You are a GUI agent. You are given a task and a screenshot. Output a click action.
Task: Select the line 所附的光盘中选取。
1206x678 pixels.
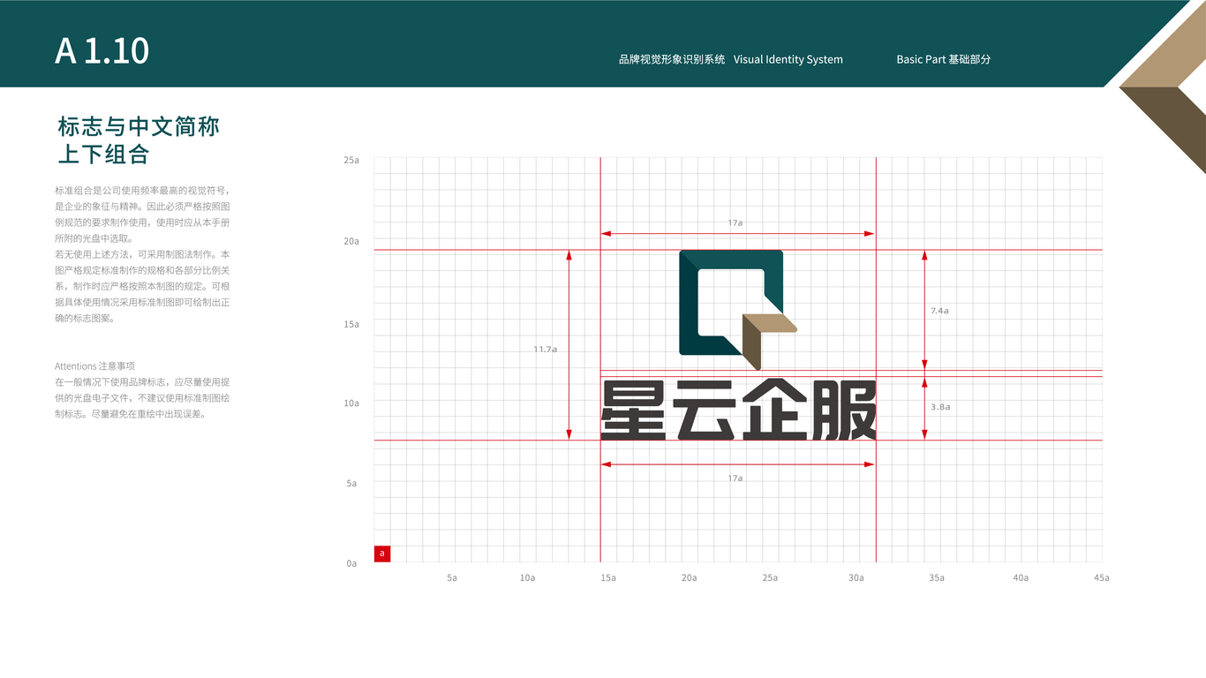(94, 237)
